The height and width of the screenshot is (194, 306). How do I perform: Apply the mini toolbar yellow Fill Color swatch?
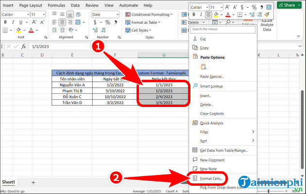point(216,15)
